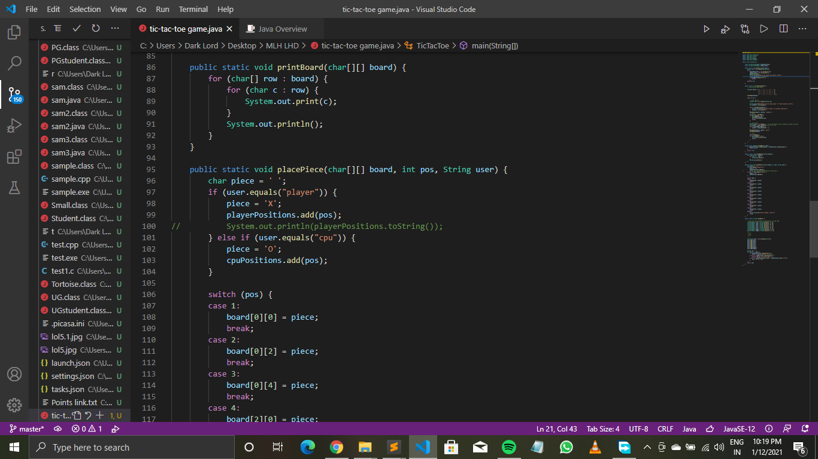Split the editor to the right
The height and width of the screenshot is (459, 818).
tap(783, 29)
